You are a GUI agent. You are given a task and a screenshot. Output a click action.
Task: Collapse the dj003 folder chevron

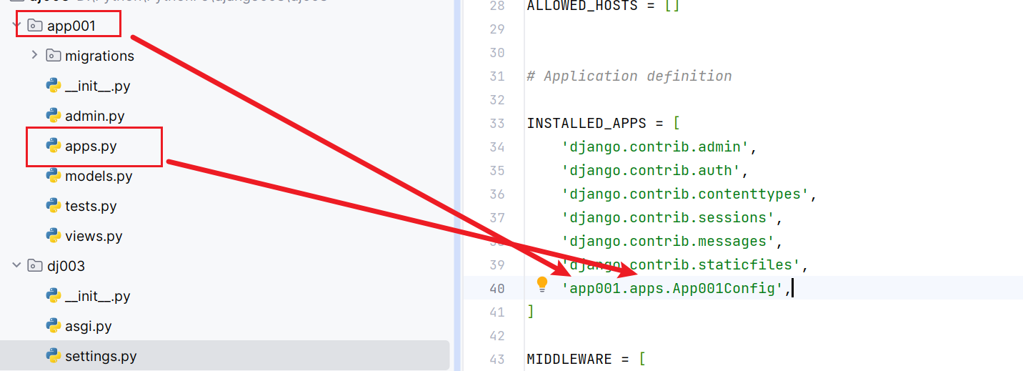pos(16,266)
